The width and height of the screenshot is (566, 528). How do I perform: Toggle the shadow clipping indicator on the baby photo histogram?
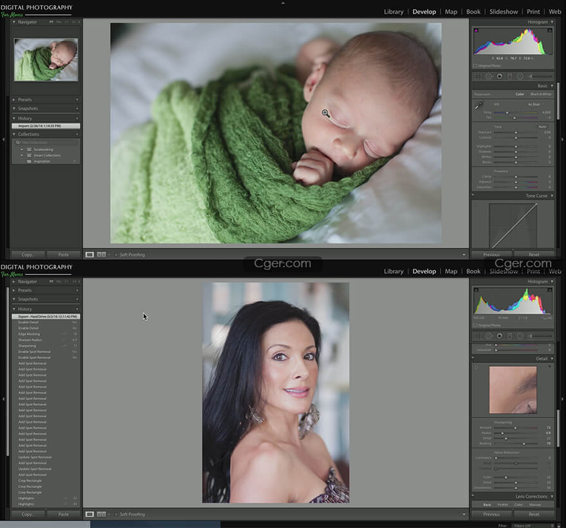(x=476, y=29)
